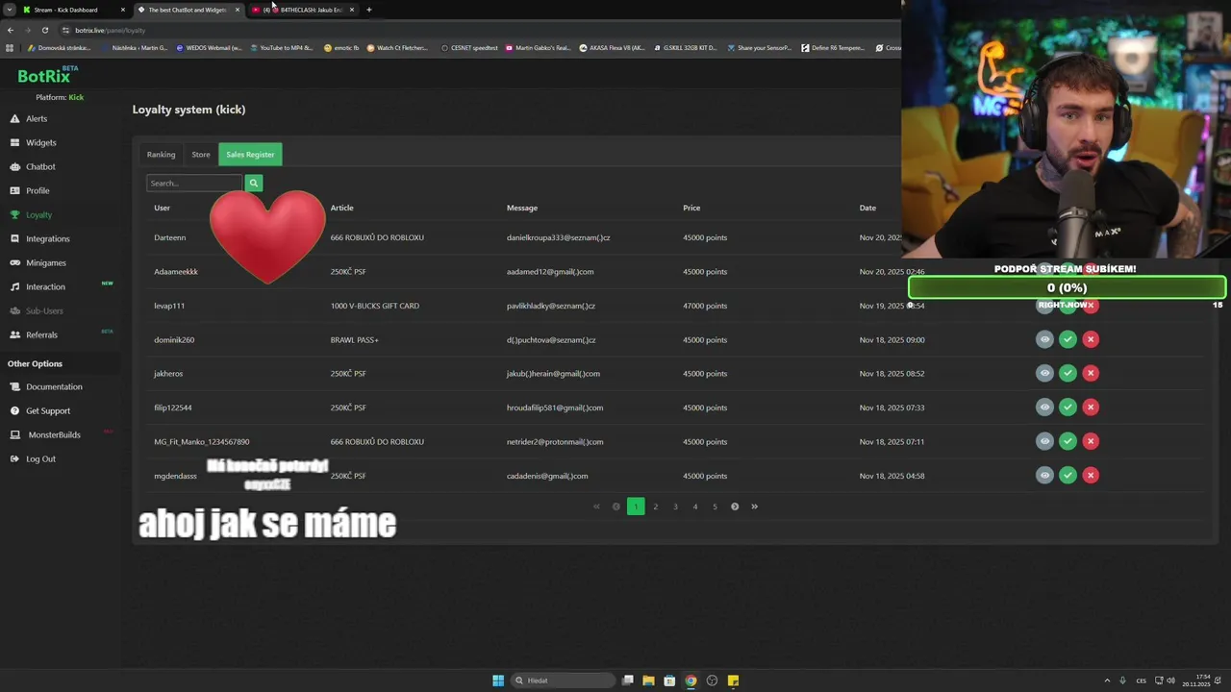The width and height of the screenshot is (1231, 692).
Task: View details of mgdendasss's purchase
Action: [x=1044, y=475]
